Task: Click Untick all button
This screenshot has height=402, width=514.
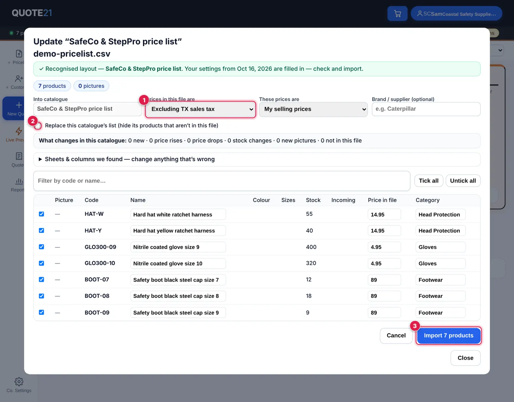Action: point(463,181)
